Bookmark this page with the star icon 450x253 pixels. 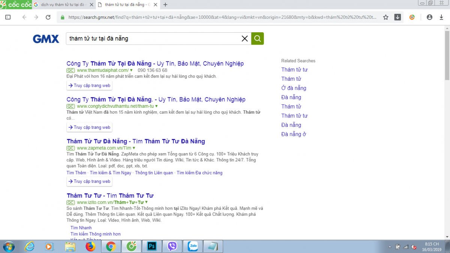385,17
